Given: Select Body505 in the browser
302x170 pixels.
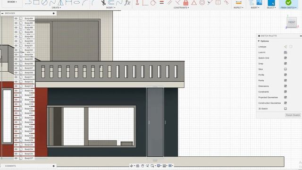Looking at the screenshot, I should click(x=29, y=59).
